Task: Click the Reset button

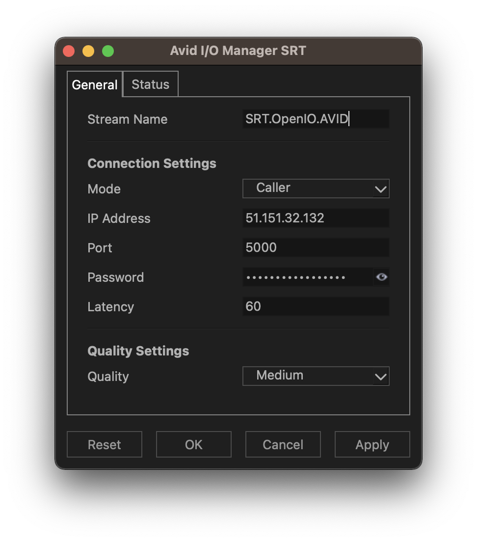Action: pos(104,444)
